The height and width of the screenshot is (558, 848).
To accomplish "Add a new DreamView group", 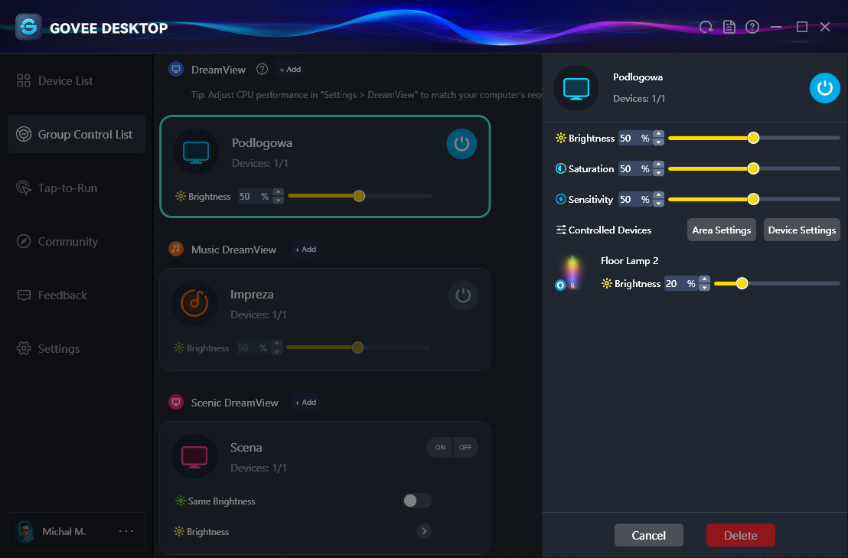I will [x=290, y=69].
